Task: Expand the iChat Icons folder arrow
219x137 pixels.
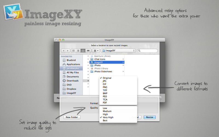Action: (123, 59)
